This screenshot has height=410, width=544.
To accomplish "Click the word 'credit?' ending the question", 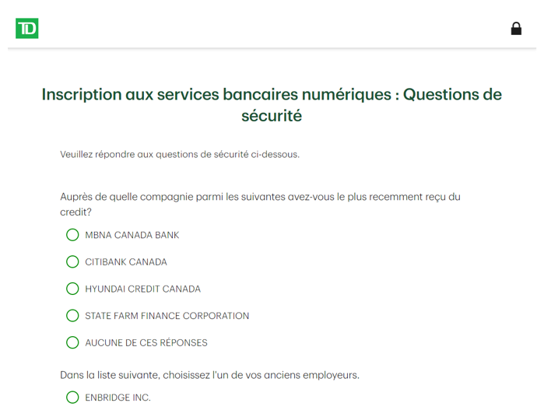I will click(x=75, y=212).
